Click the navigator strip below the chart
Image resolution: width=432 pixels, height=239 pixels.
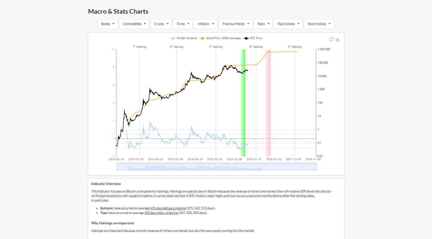click(x=216, y=167)
